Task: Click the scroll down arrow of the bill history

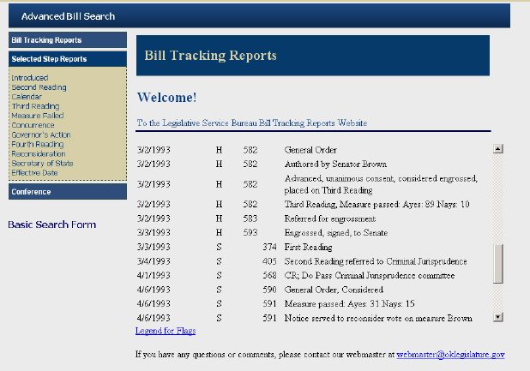Action: point(498,317)
